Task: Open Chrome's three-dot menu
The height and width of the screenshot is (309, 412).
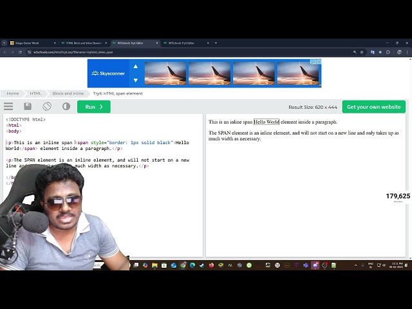Action: coord(407,52)
